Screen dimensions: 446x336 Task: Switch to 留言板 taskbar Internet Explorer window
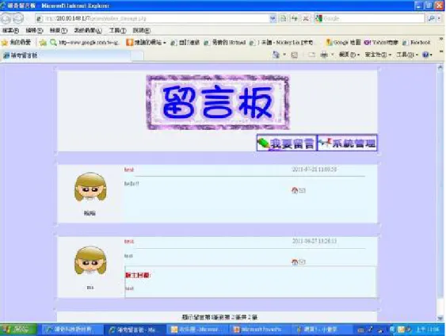point(135,330)
